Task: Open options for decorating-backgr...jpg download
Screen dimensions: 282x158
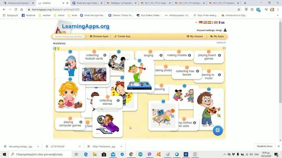Action: (38, 147)
